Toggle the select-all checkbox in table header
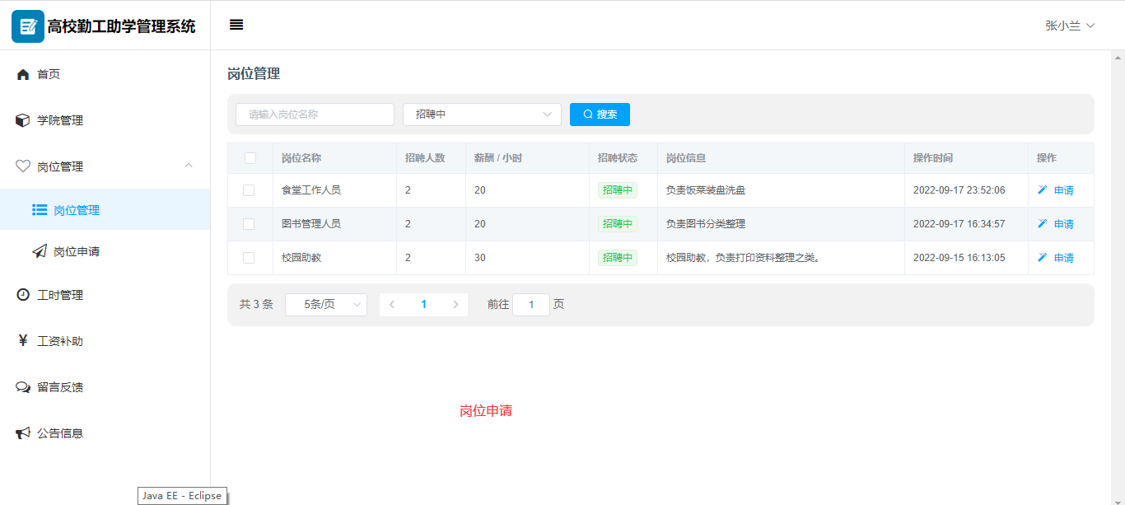1125x505 pixels. [x=250, y=158]
